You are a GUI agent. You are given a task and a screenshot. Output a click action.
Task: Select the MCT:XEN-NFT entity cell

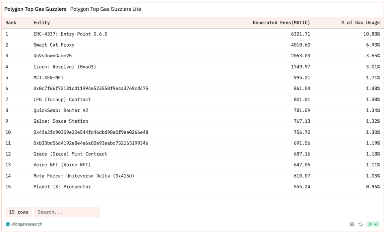coord(49,77)
